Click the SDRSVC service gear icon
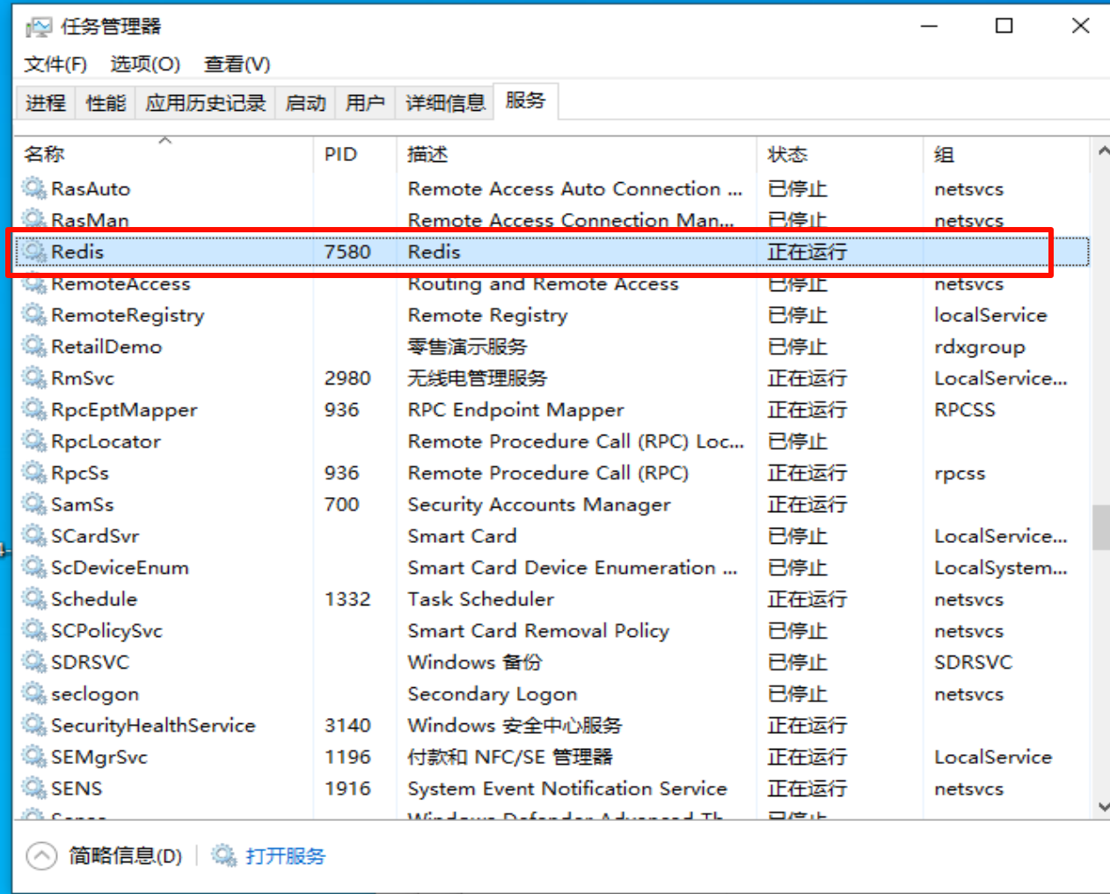Viewport: 1110px width, 894px height. 34,662
